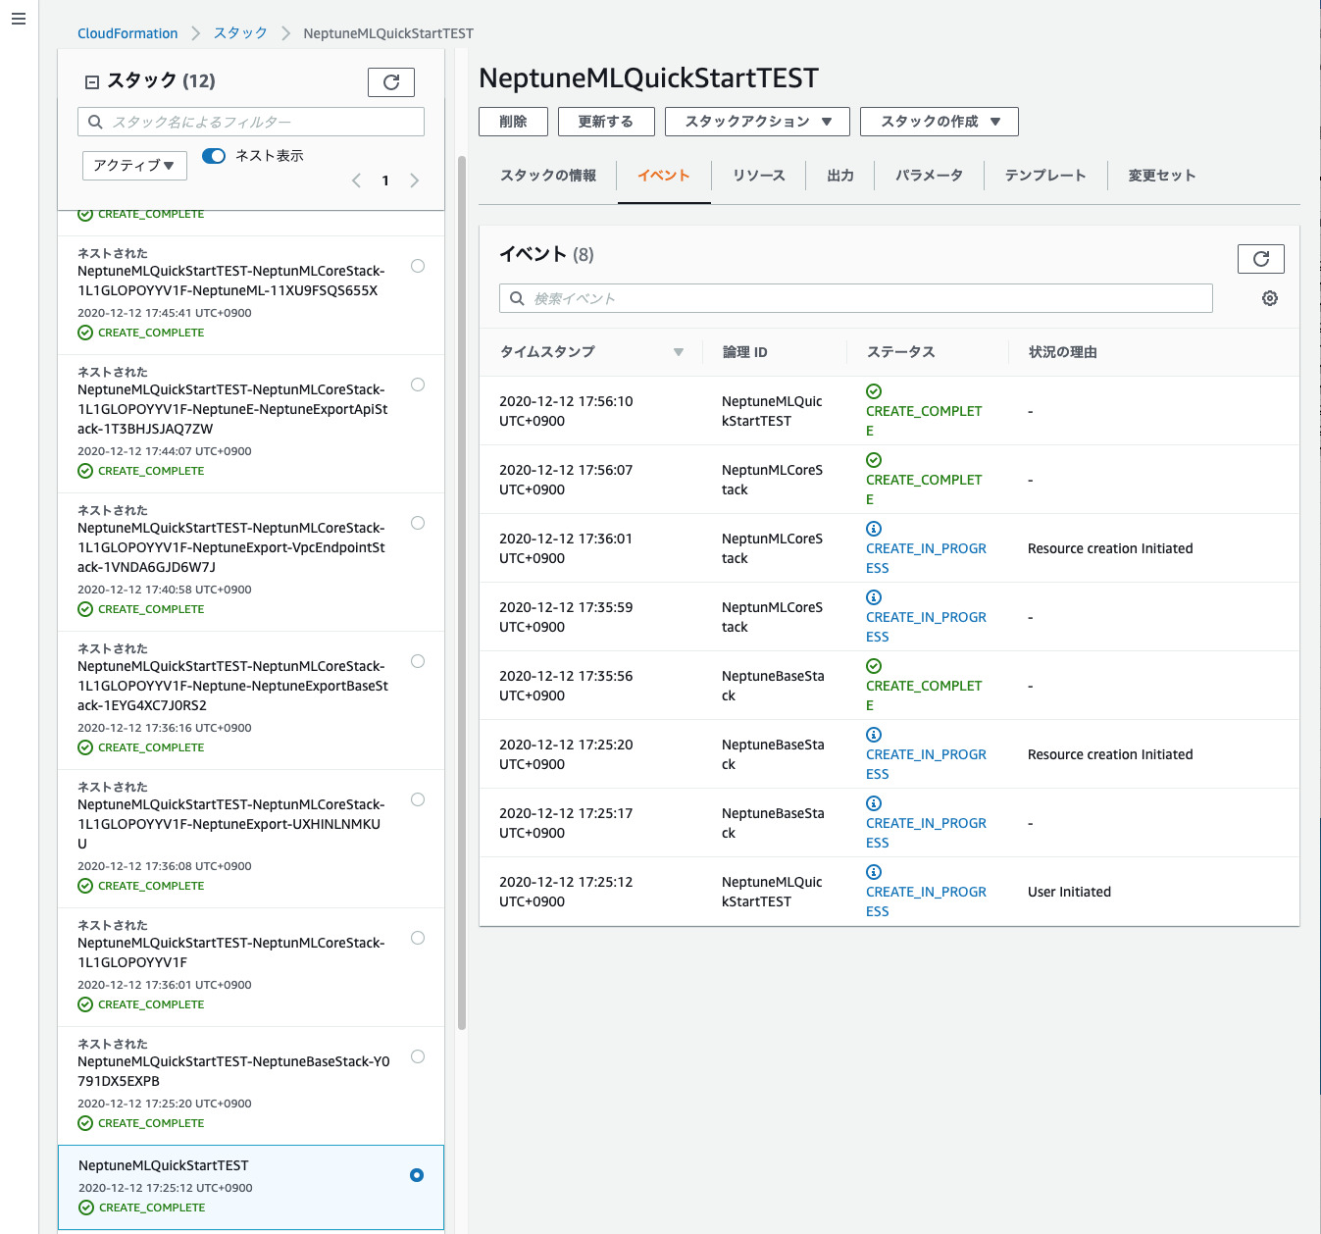1321x1234 pixels.
Task: Switch to the リソース tab
Action: [x=758, y=176]
